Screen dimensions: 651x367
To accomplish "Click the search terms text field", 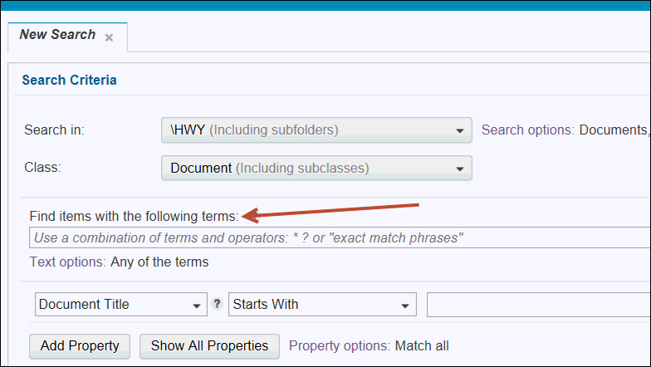I will coord(340,237).
